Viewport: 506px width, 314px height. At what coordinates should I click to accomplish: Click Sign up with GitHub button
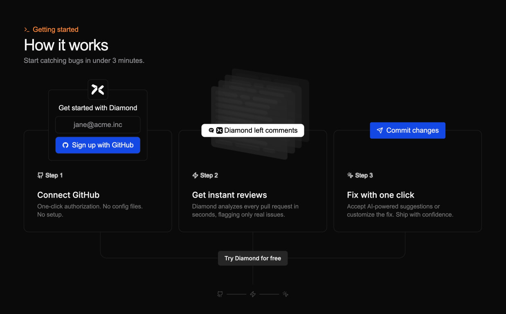(x=98, y=145)
